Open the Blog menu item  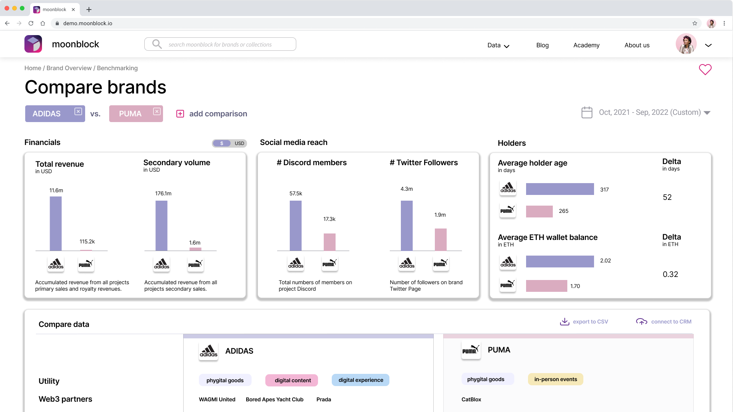[542, 45]
